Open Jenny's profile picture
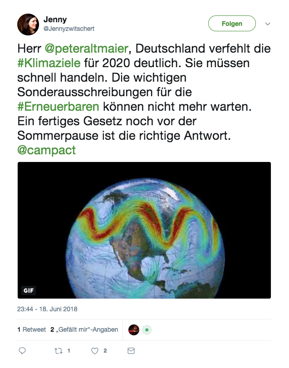The width and height of the screenshot is (289, 368). click(28, 25)
